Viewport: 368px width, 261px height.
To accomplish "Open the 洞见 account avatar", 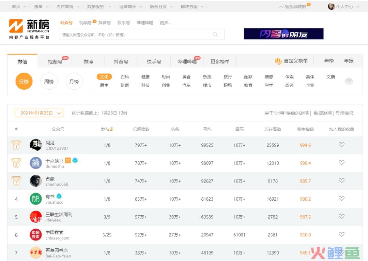I will (36, 145).
